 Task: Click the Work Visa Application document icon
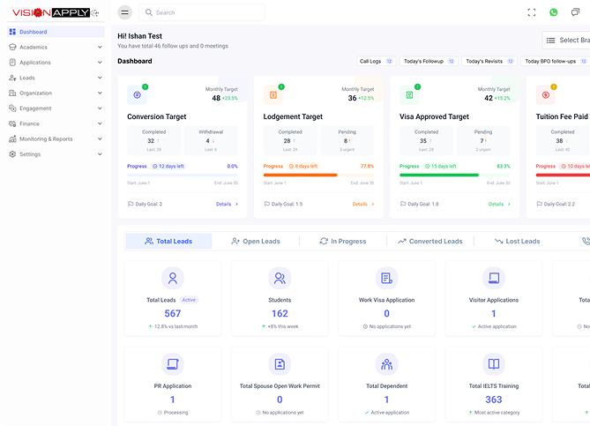pyautogui.click(x=386, y=278)
